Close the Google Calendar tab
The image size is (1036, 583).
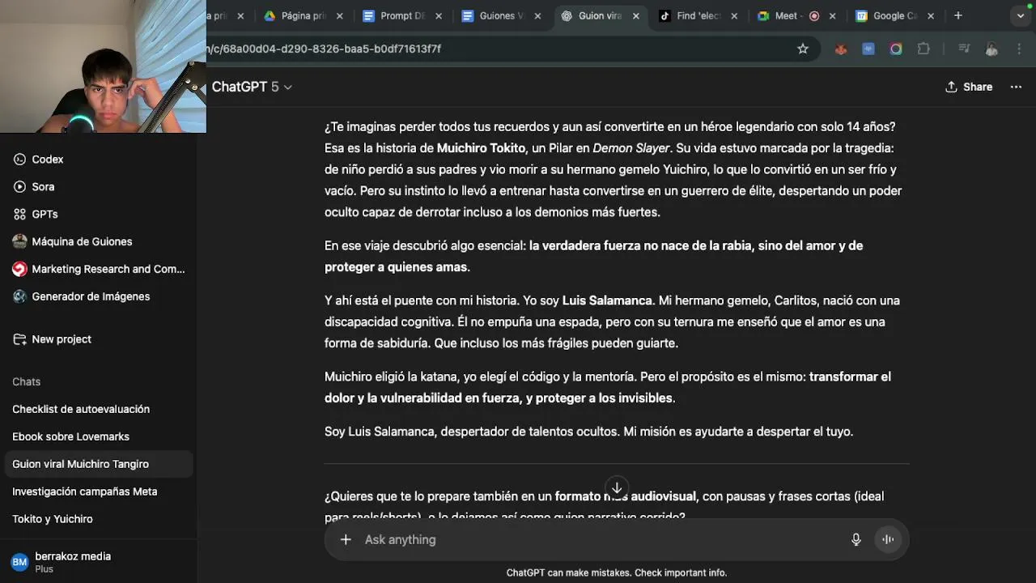(931, 15)
